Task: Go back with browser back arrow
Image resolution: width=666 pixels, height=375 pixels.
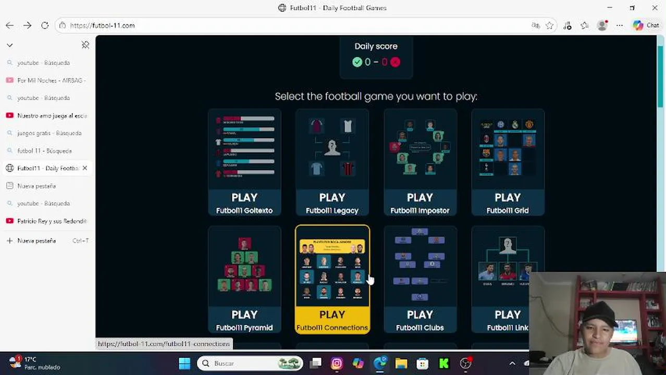Action: 9,26
